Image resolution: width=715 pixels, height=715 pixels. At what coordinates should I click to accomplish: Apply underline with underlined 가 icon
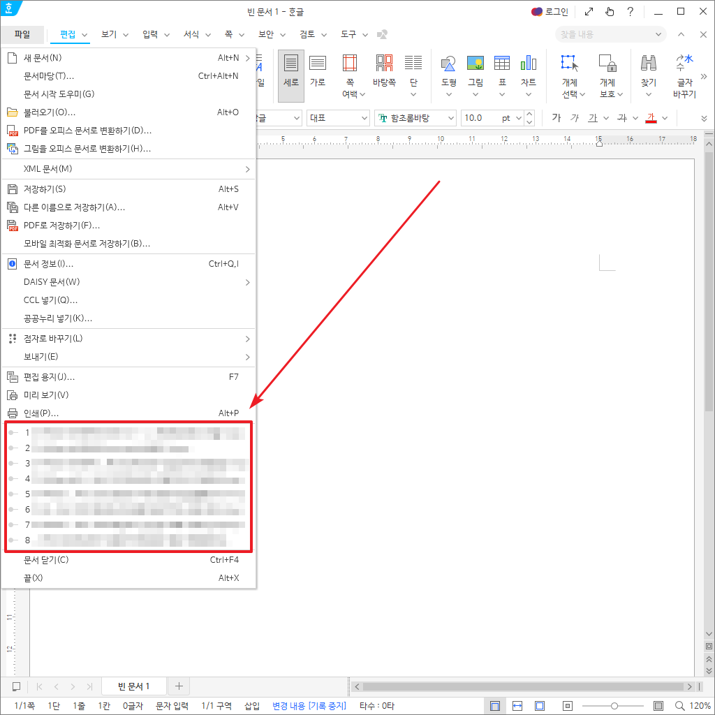[593, 118]
